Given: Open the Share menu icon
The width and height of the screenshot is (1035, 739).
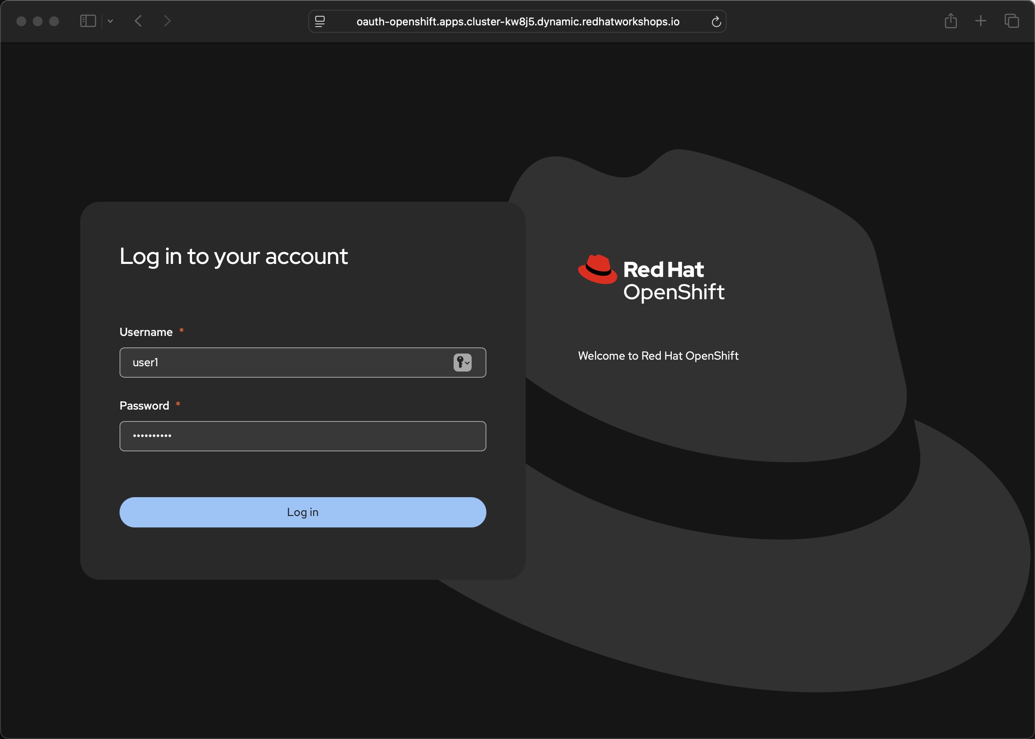Looking at the screenshot, I should [x=950, y=21].
